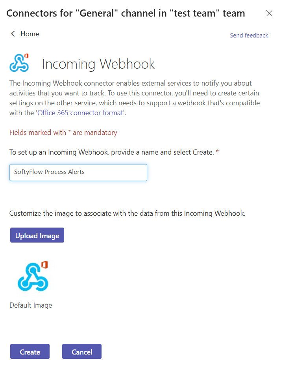The width and height of the screenshot is (281, 366).
Task: Click the Incoming Webhook heading text
Action: pyautogui.click(x=98, y=64)
